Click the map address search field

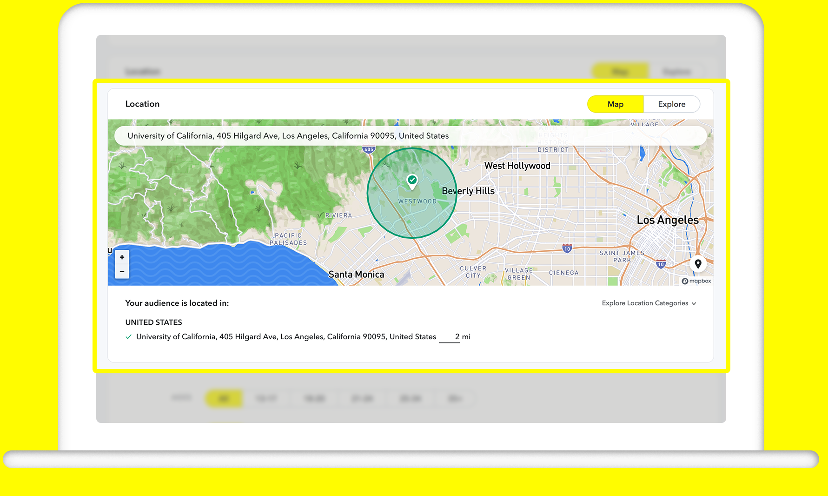411,136
